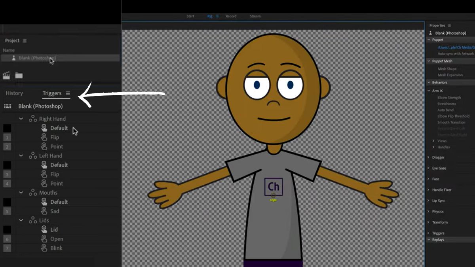The image size is (475, 267).
Task: Switch to the Rig workspace tab
Action: tap(210, 16)
